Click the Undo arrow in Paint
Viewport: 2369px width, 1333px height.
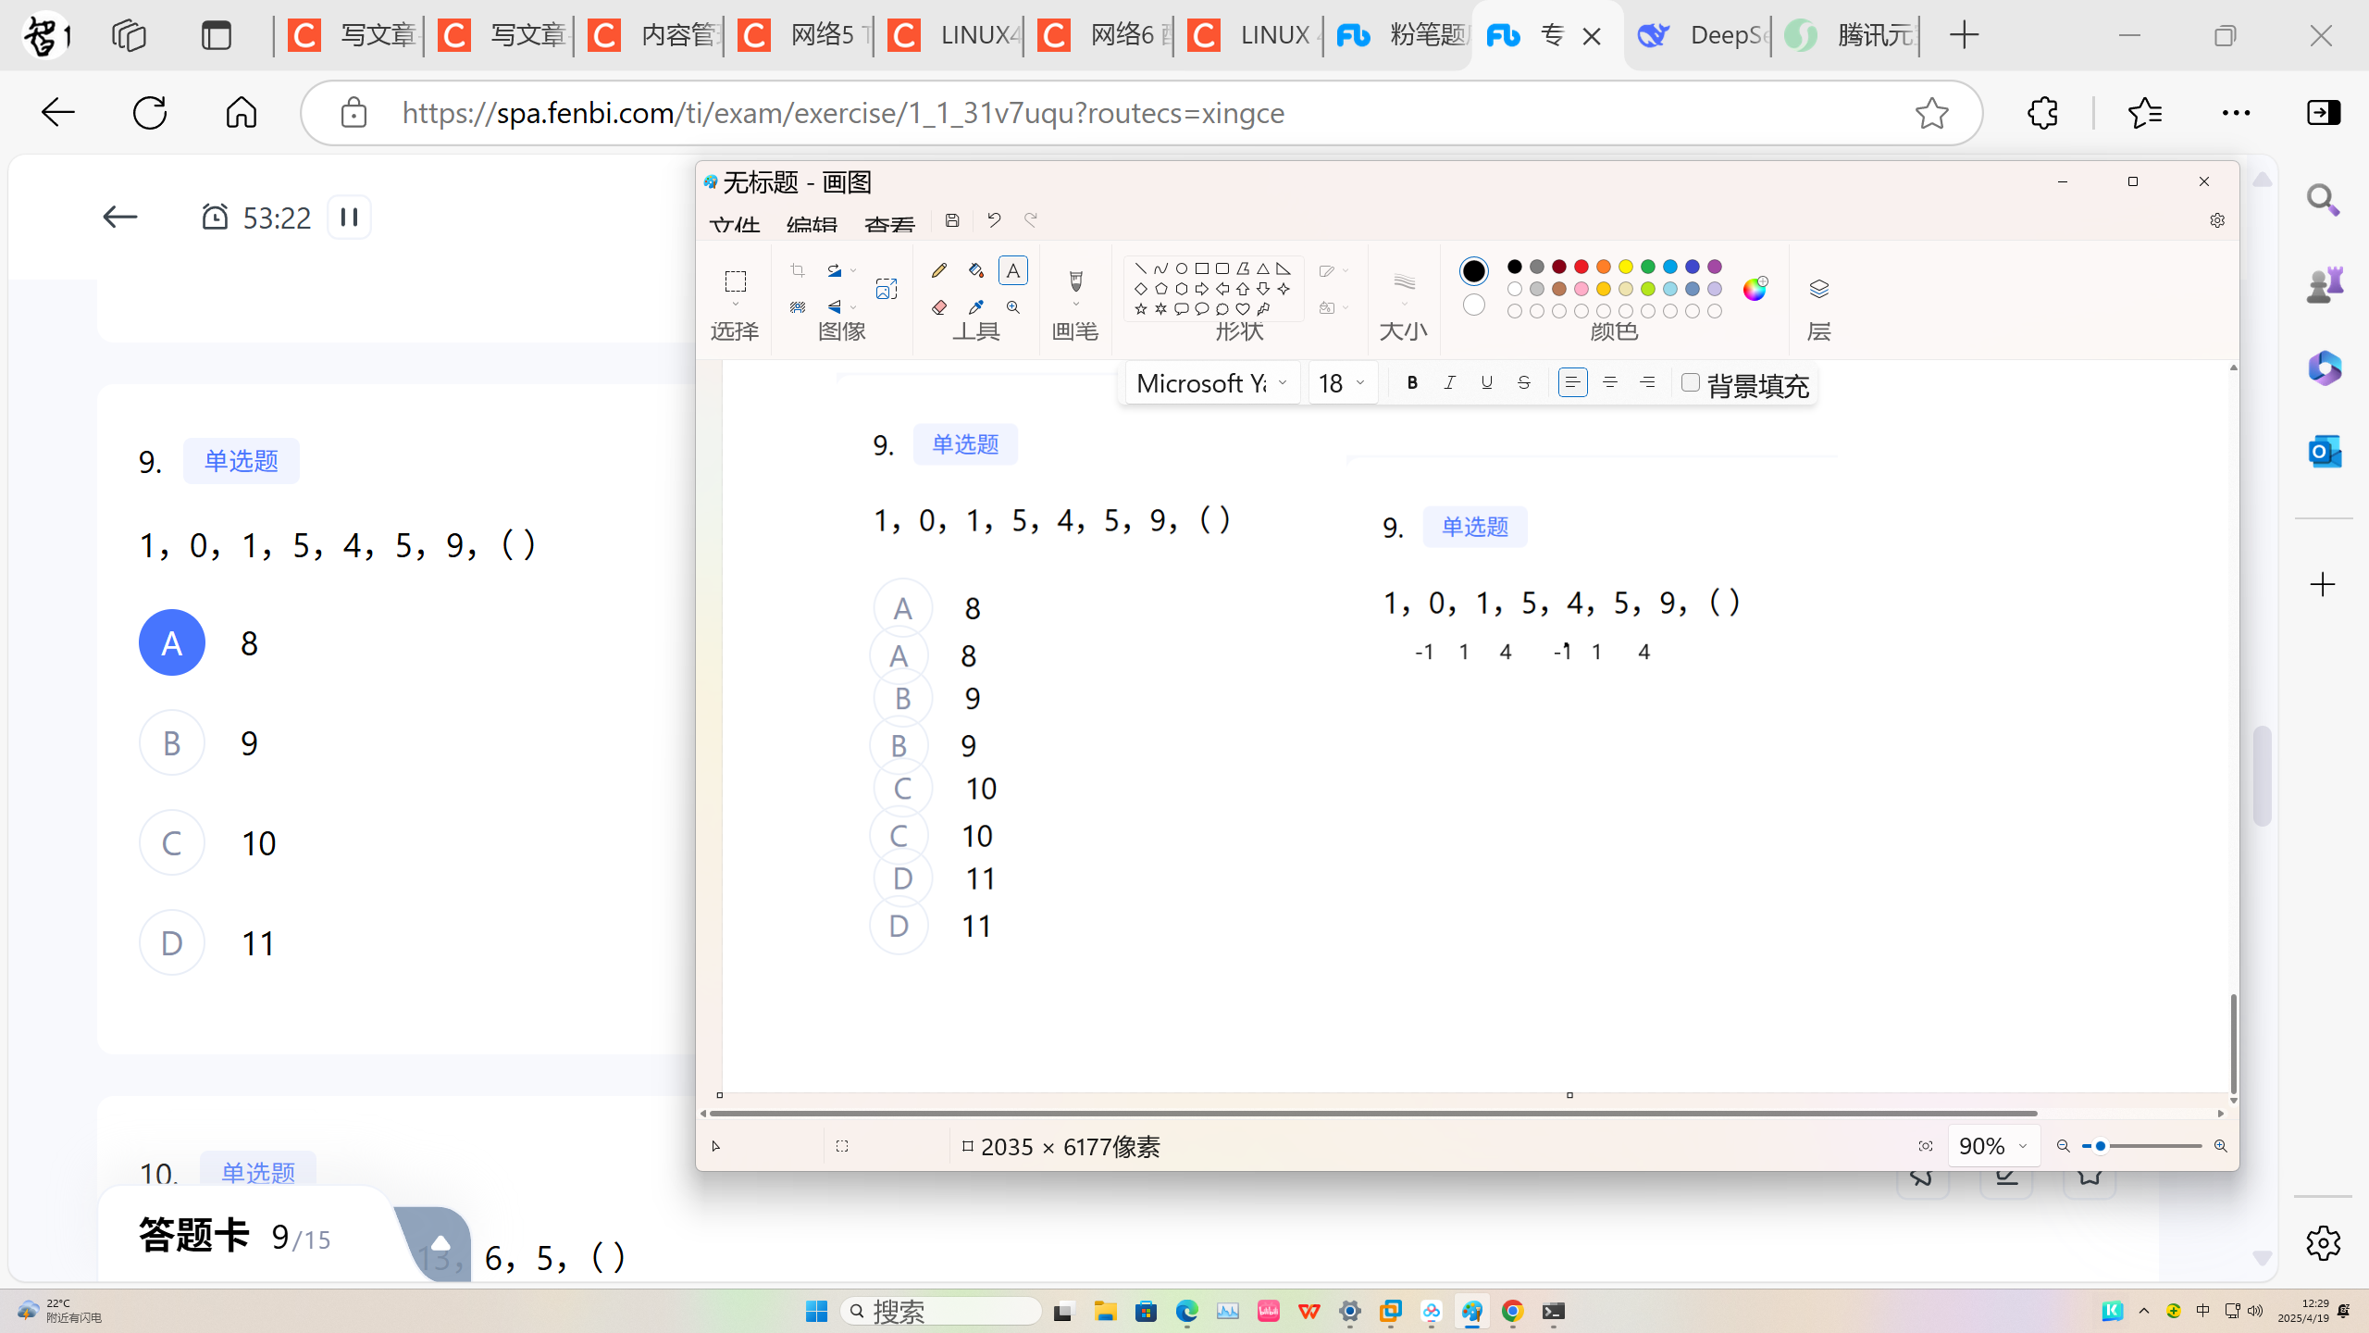(994, 220)
